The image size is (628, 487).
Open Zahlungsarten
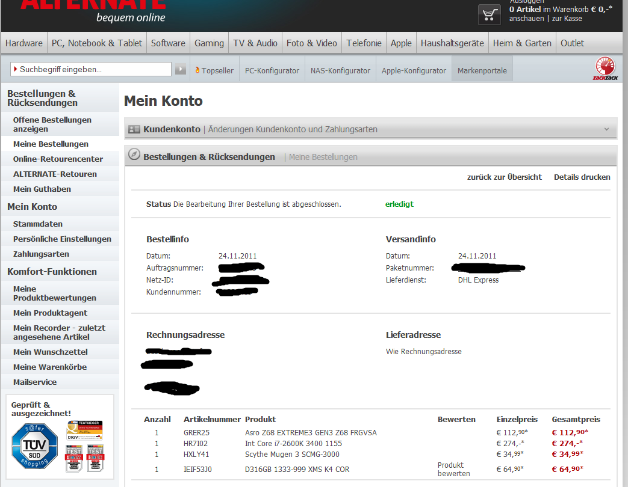(60, 254)
